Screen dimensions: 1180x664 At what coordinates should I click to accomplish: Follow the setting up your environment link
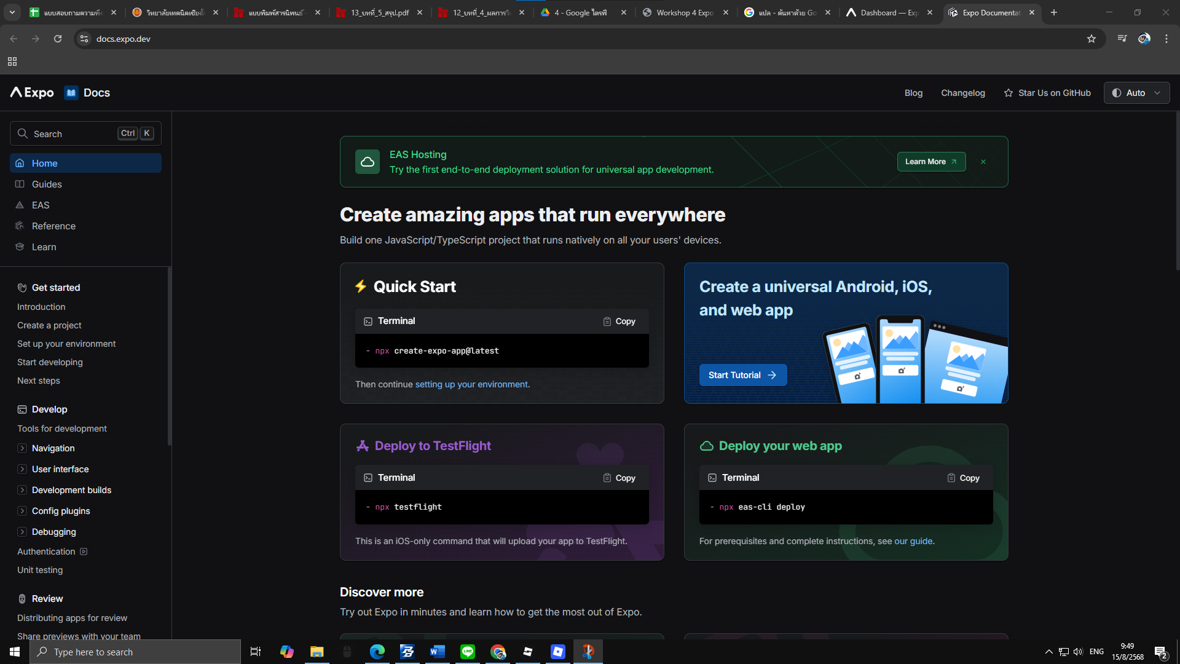[471, 385]
